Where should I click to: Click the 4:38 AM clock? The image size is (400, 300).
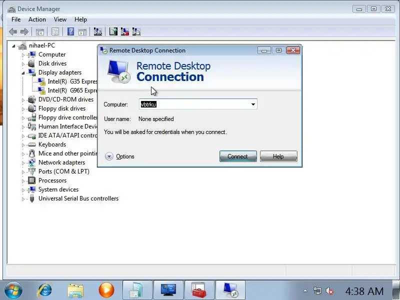[364, 291]
